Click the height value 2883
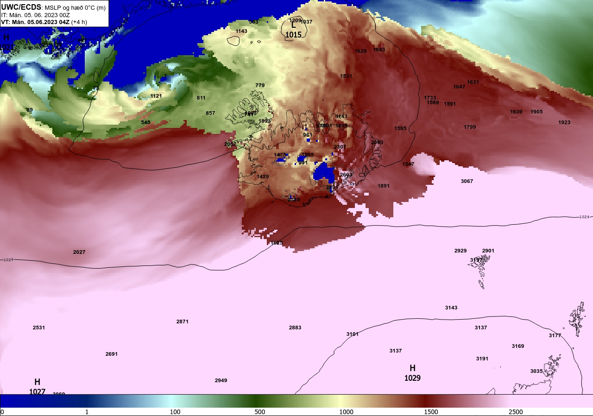The width and height of the screenshot is (593, 416). [295, 328]
